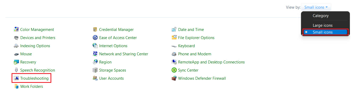The height and width of the screenshot is (97, 357).
Task: Open the Mouse icon
Action: click(x=16, y=54)
